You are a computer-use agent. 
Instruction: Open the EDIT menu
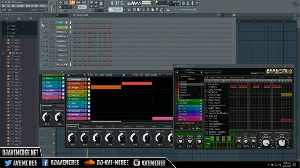[x=8, y=6]
